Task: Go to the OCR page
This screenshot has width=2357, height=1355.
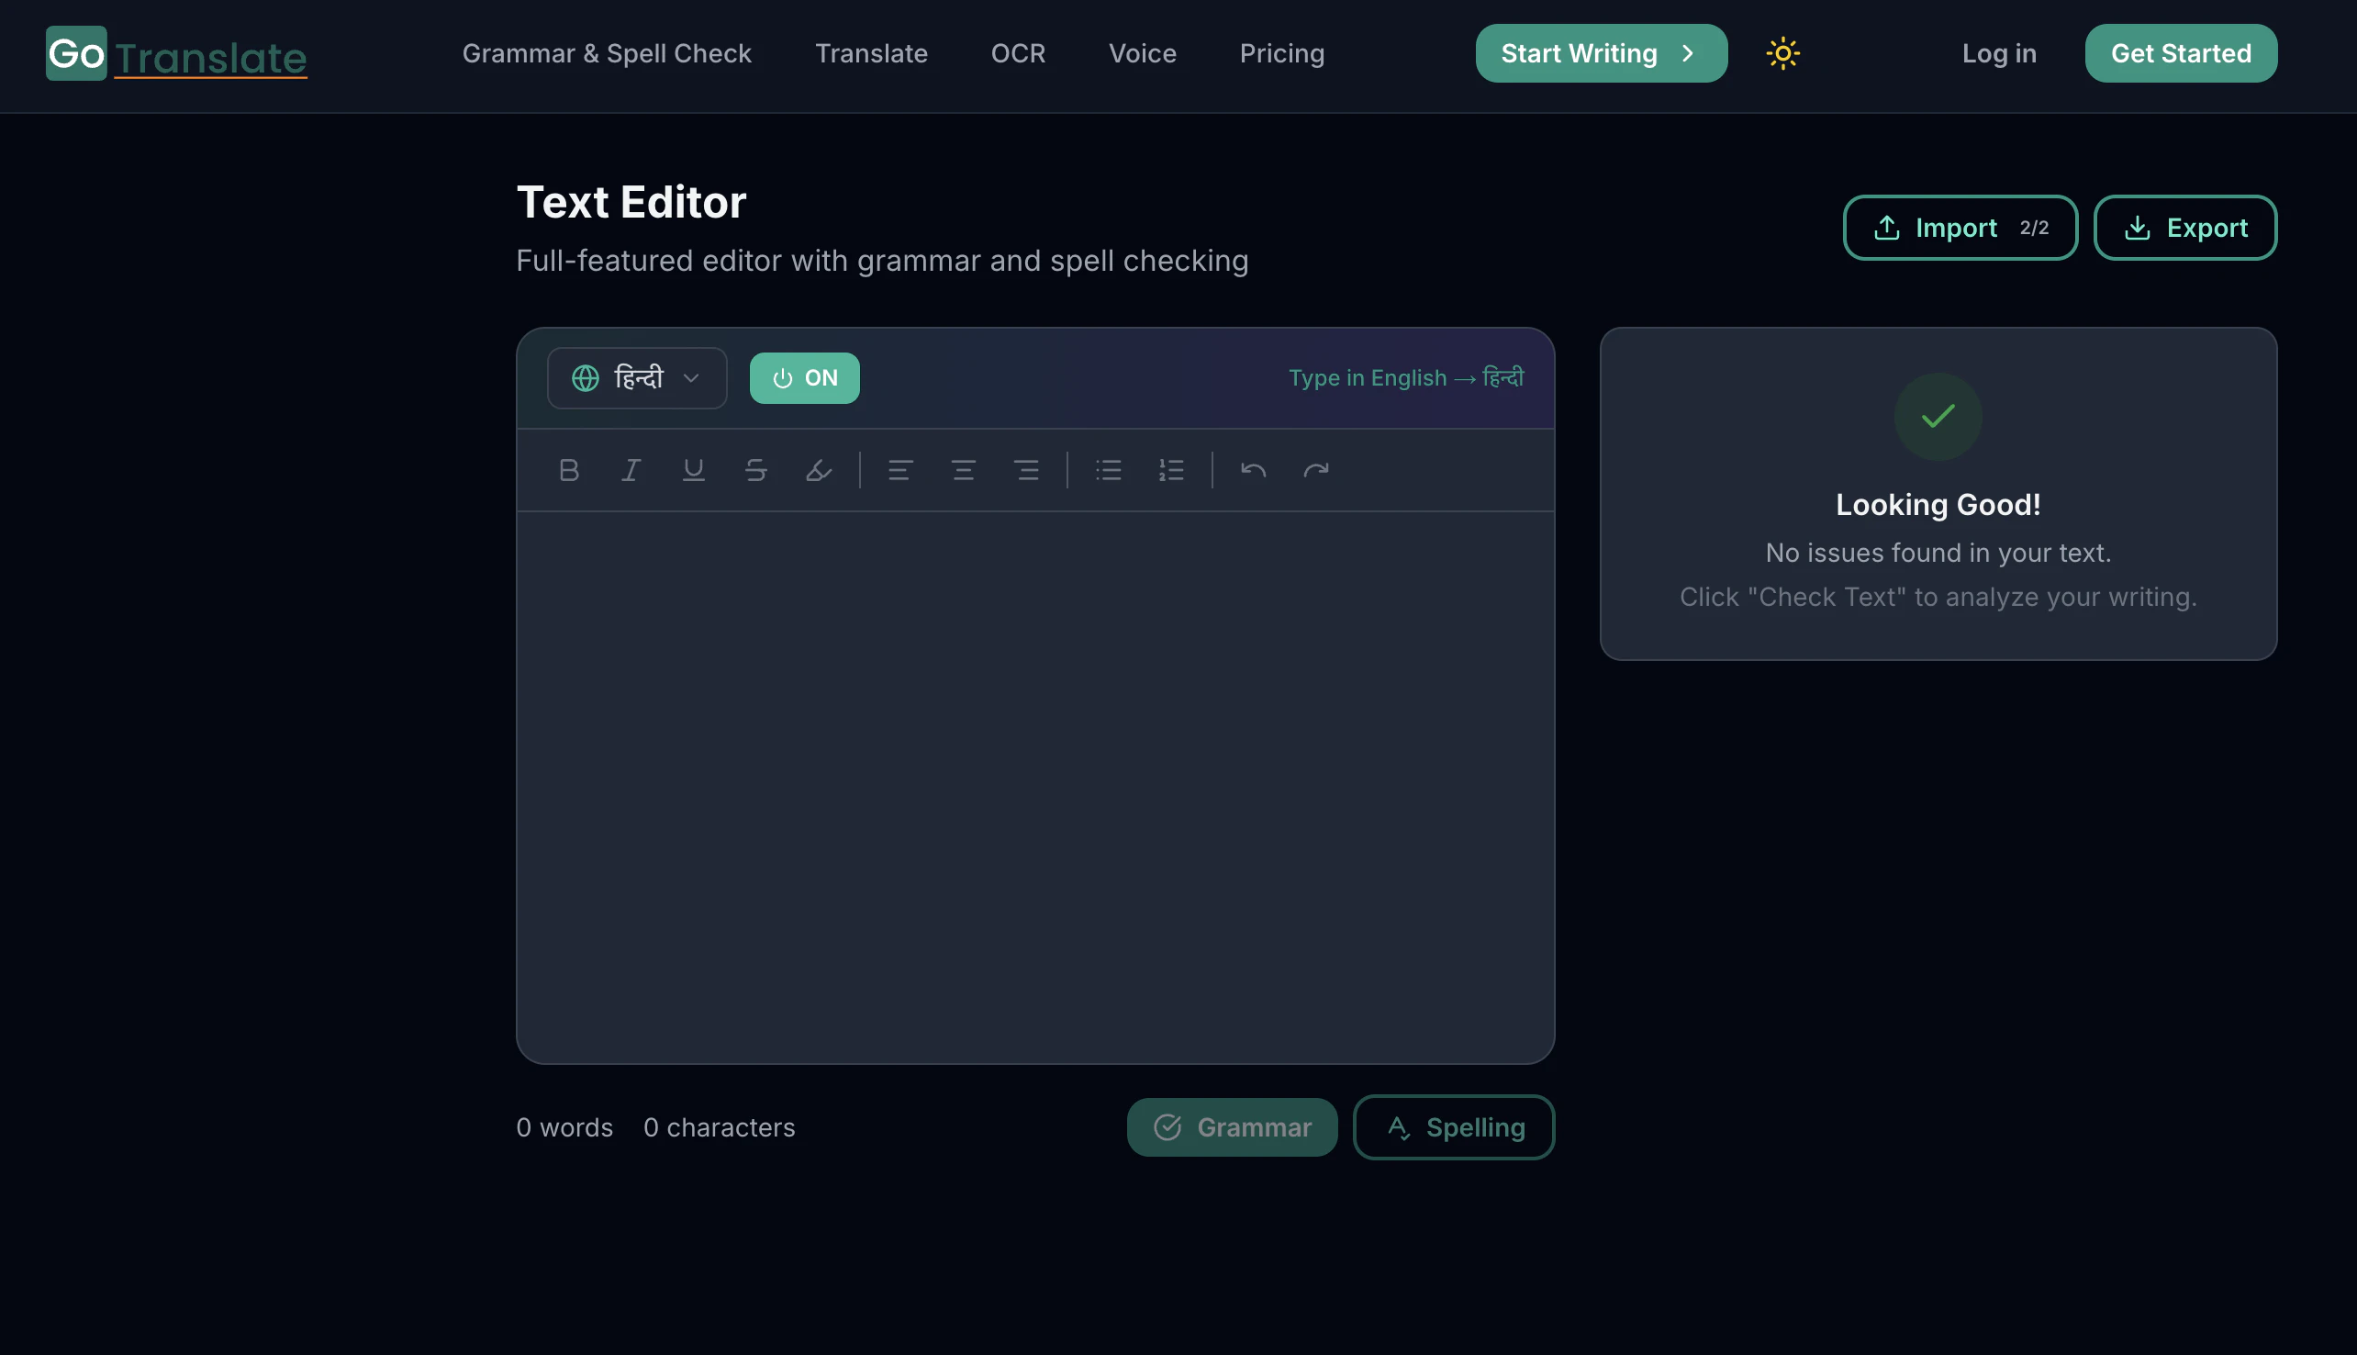Action: 1018,53
